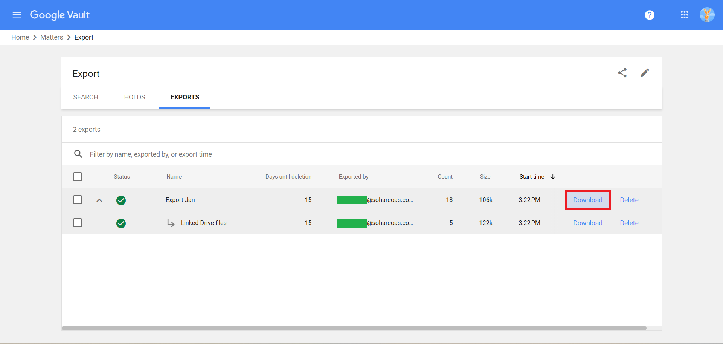
Task: Click the exporter email in Export Jan row
Action: [x=375, y=200]
